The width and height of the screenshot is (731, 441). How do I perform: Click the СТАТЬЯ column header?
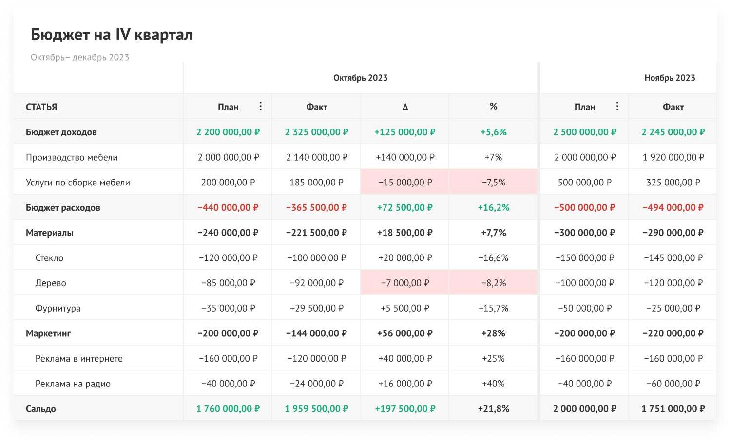click(x=41, y=107)
